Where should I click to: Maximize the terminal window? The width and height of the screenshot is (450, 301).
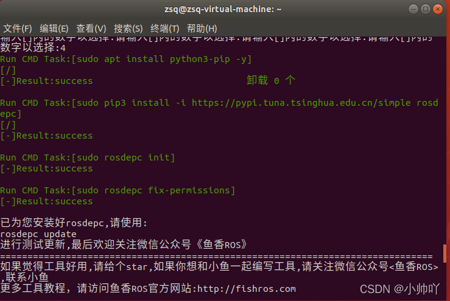pos(426,9)
